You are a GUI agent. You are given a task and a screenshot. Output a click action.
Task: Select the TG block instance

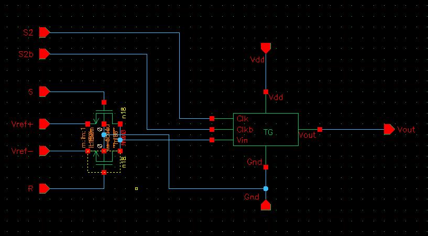pos(266,129)
